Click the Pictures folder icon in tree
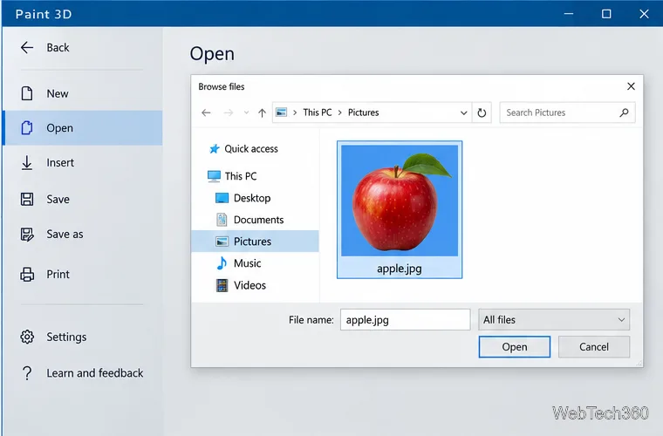Screen dimensions: 663x436 click(222, 242)
